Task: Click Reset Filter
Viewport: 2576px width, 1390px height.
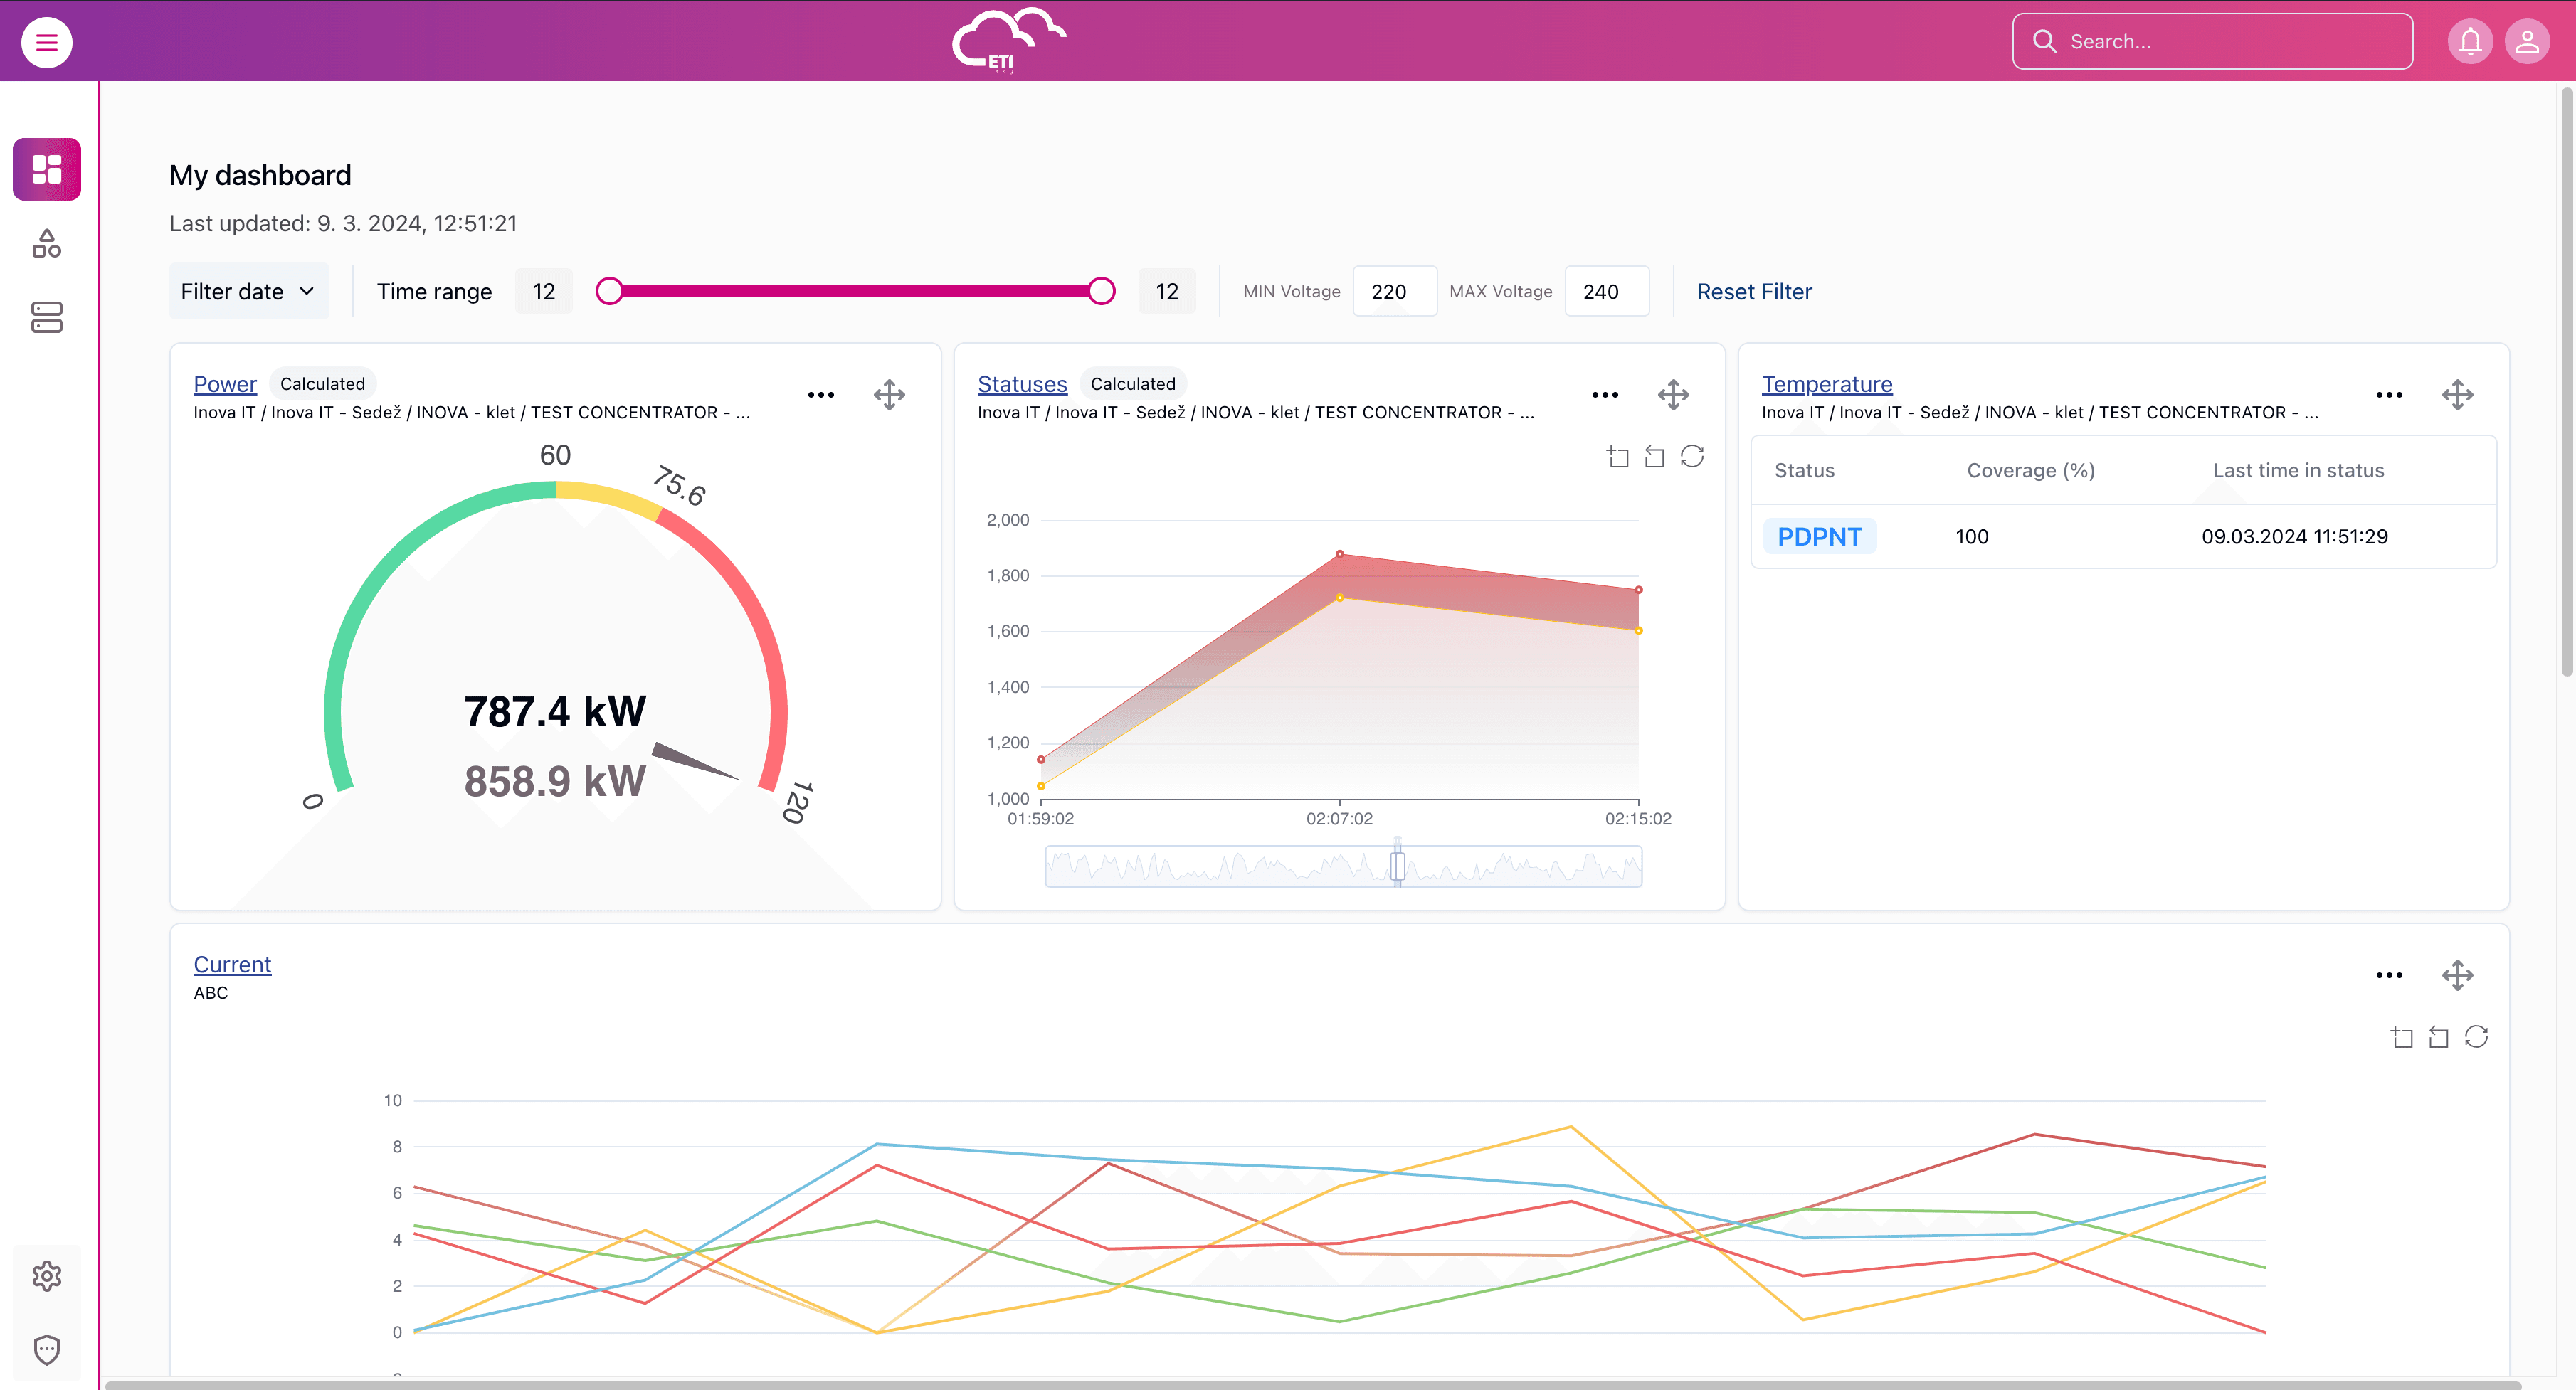Action: tap(1754, 291)
